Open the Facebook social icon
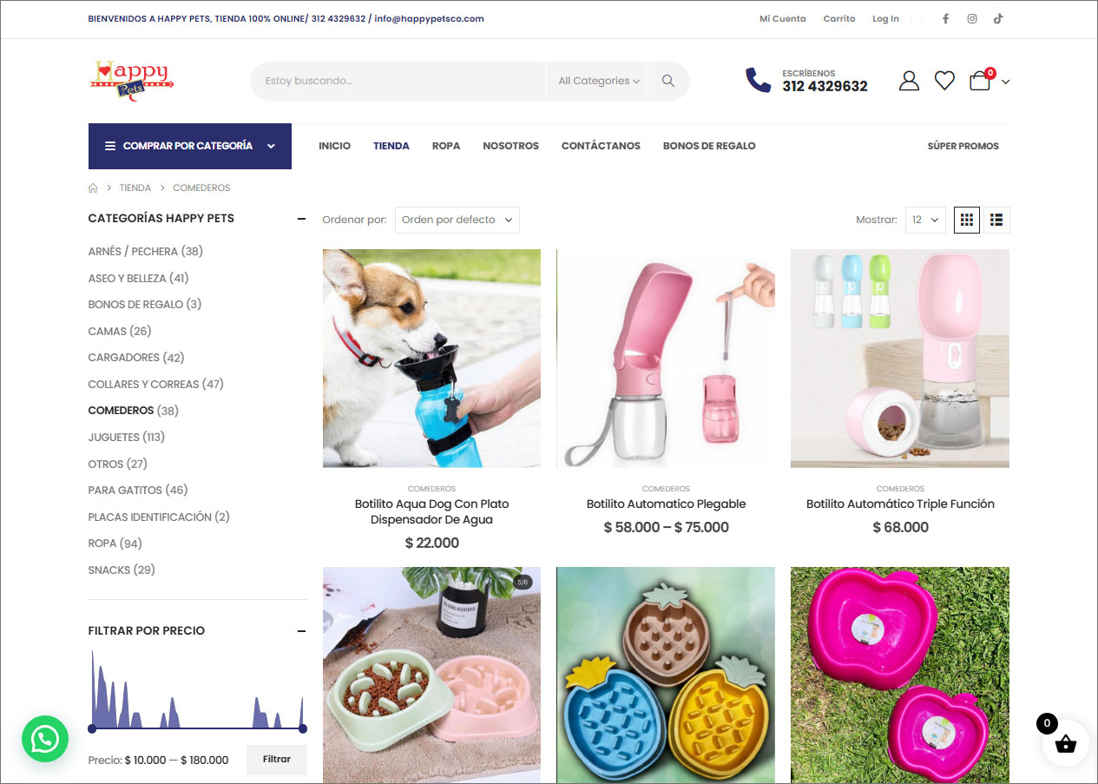The width and height of the screenshot is (1098, 784). [x=945, y=19]
